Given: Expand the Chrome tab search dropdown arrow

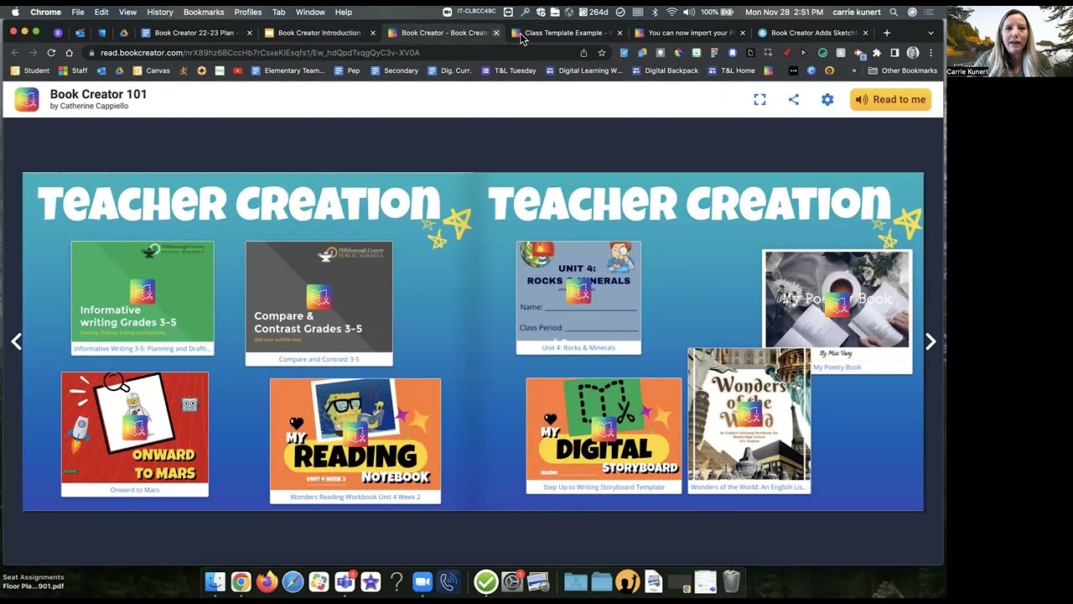Looking at the screenshot, I should click(x=930, y=33).
